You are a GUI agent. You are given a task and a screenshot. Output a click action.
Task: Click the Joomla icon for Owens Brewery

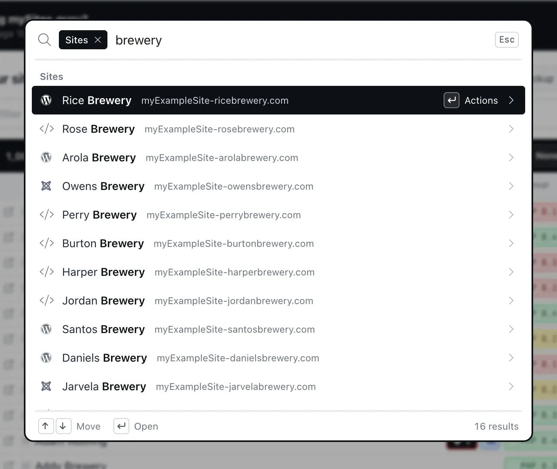click(46, 186)
